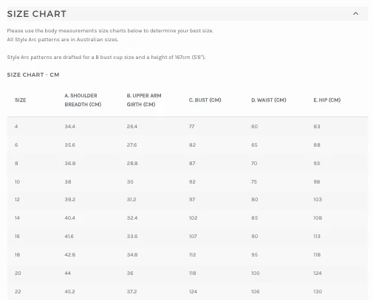Viewport: 373px width, 300px height.
Task: Click the A. Shoulder Breadth column header
Action: pyautogui.click(x=83, y=100)
